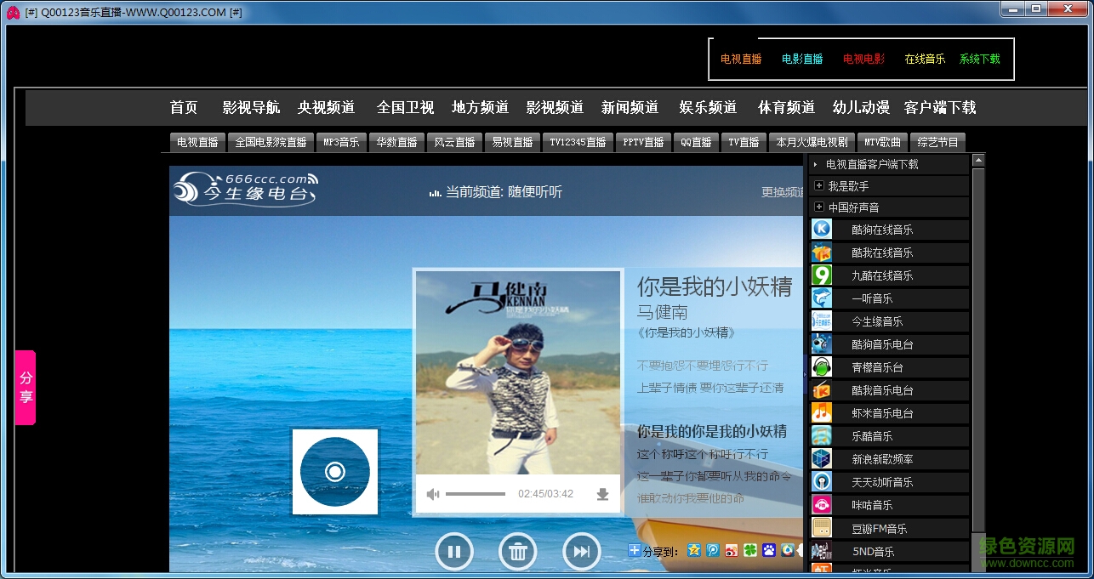Screen dimensions: 1094x579
Task: Share the song to Sina Weibo
Action: tap(730, 551)
